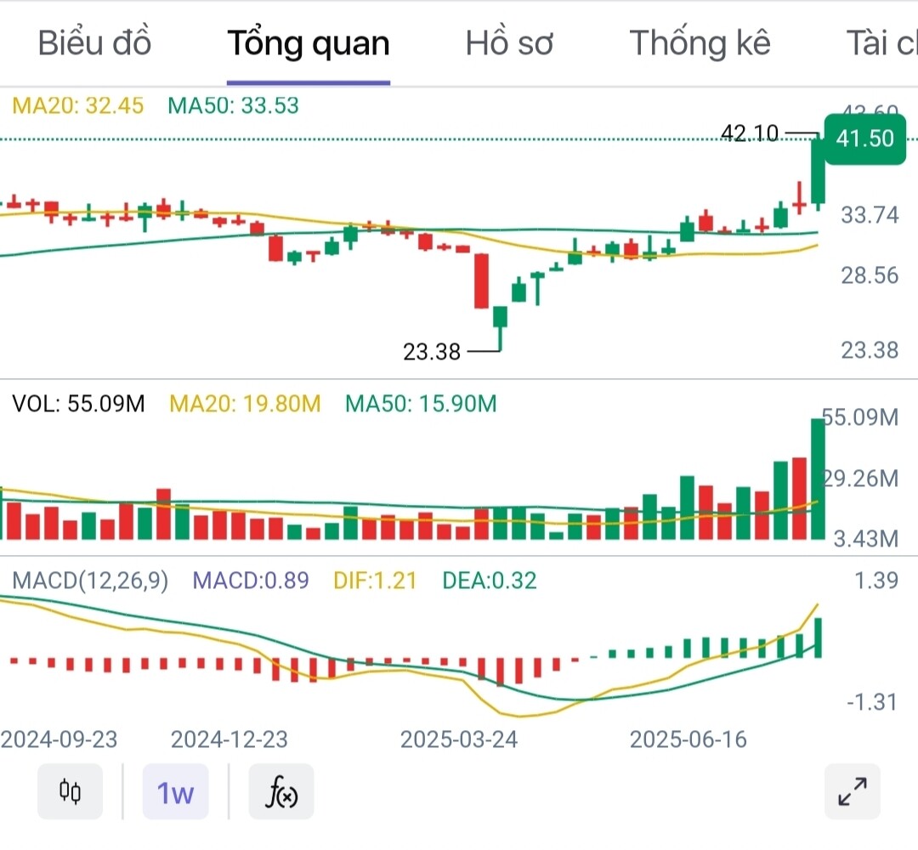
Task: Switch to the Biểu đồ tab
Action: (94, 42)
